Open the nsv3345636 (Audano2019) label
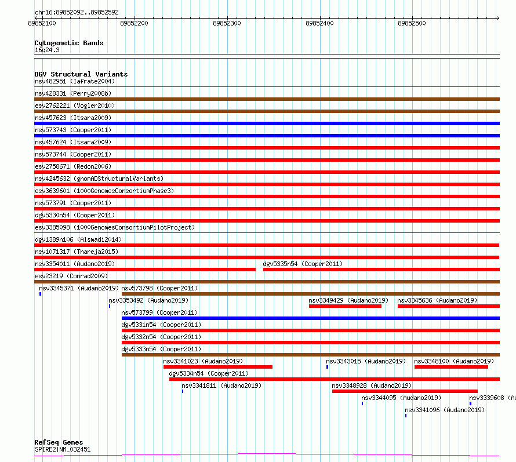The width and height of the screenshot is (516, 462). (437, 300)
